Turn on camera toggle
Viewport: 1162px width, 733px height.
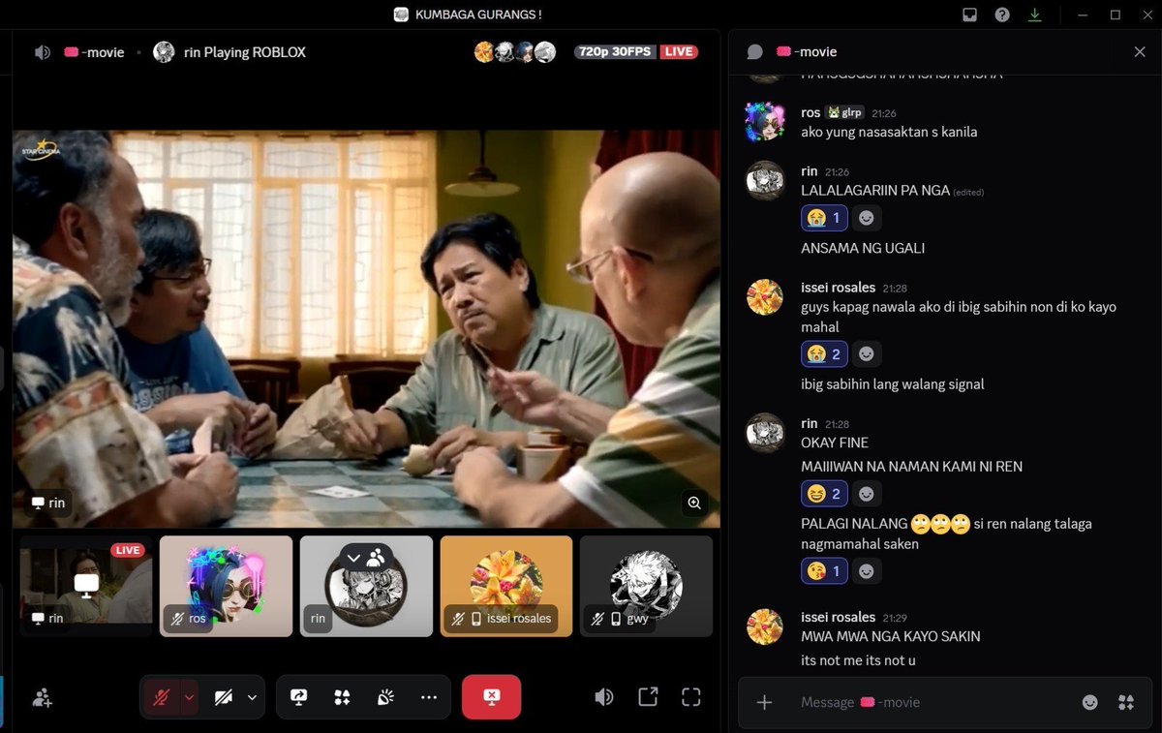(x=224, y=697)
